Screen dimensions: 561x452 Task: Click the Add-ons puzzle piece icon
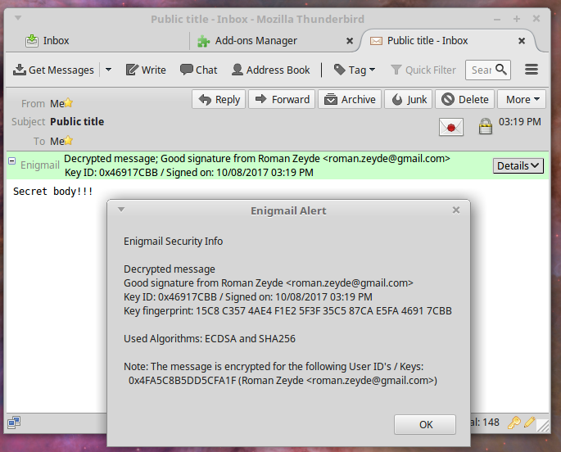pyautogui.click(x=204, y=41)
